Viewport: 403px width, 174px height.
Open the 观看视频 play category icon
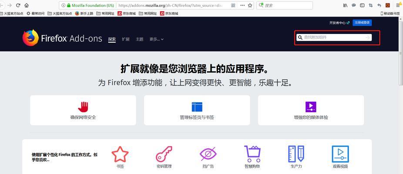point(340,154)
